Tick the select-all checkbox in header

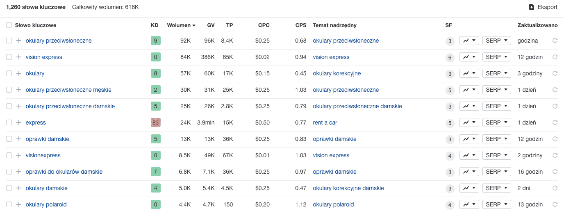(9, 25)
